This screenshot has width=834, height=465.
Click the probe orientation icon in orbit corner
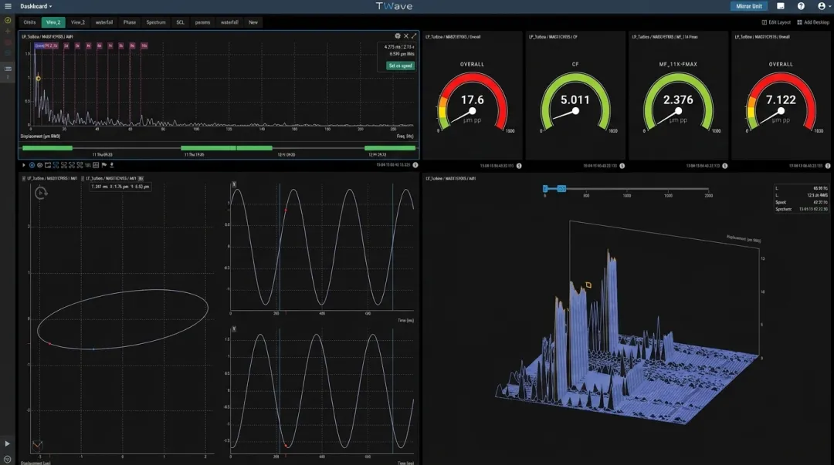(37, 446)
